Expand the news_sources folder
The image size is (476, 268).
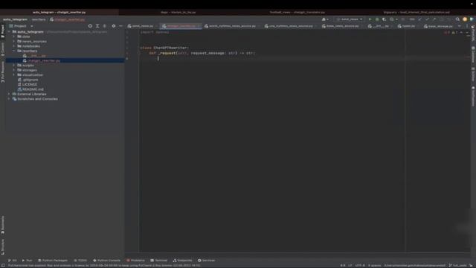point(13,42)
